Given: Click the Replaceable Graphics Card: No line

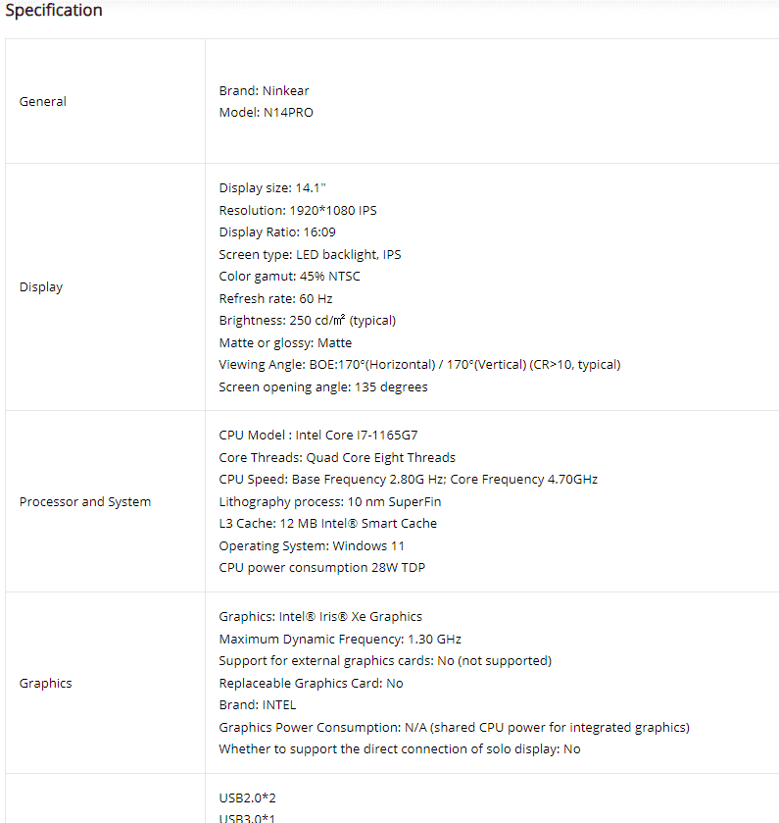Looking at the screenshot, I should pyautogui.click(x=311, y=684).
